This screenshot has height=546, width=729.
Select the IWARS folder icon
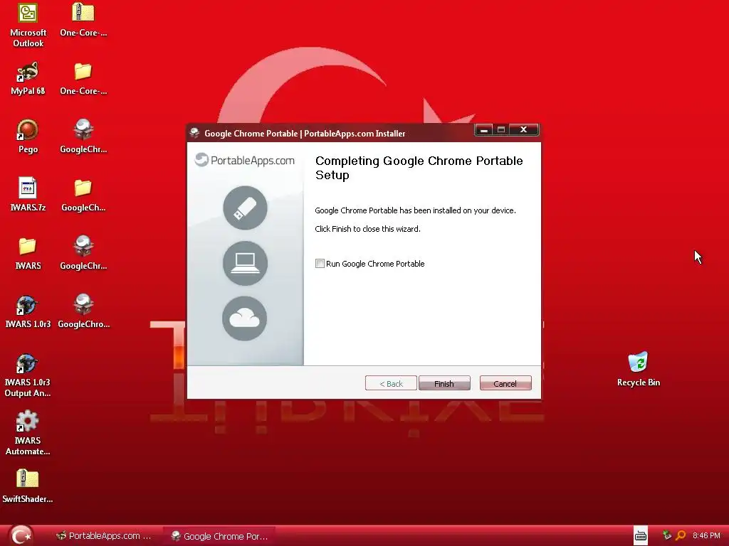[28, 253]
